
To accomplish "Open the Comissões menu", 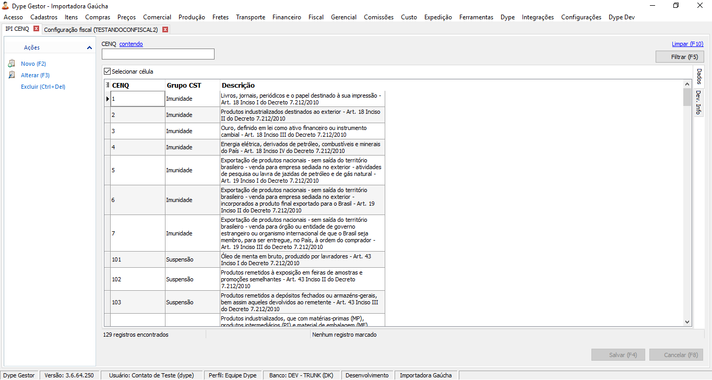I will click(x=379, y=17).
